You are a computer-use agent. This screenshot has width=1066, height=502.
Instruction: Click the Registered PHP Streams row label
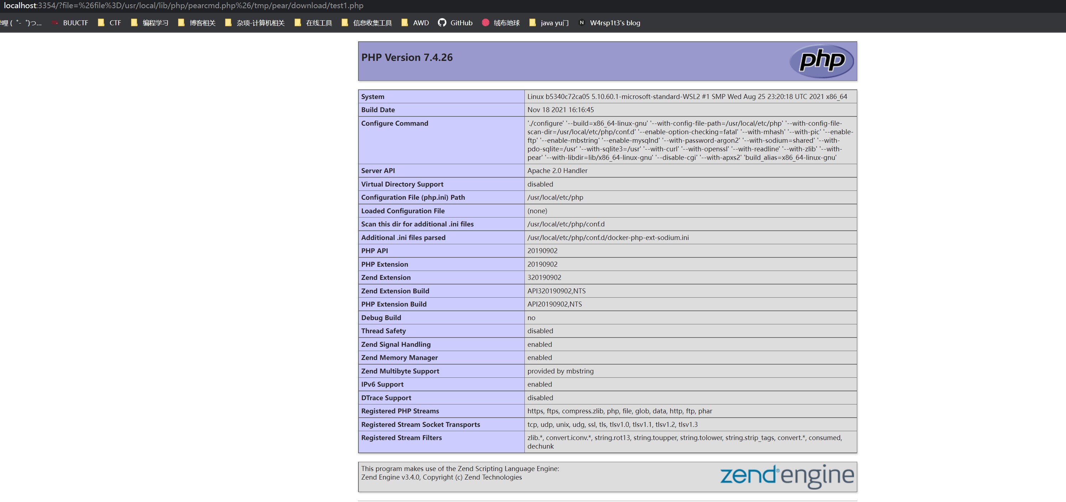click(x=400, y=411)
